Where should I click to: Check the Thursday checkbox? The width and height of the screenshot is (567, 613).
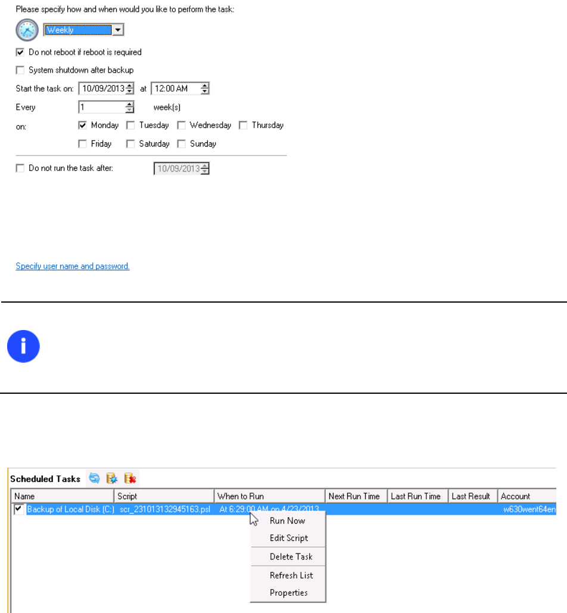tap(243, 125)
